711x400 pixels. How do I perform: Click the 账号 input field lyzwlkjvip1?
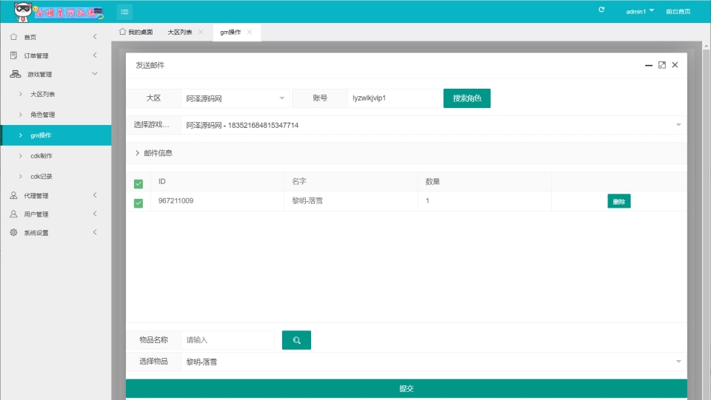pyautogui.click(x=393, y=98)
